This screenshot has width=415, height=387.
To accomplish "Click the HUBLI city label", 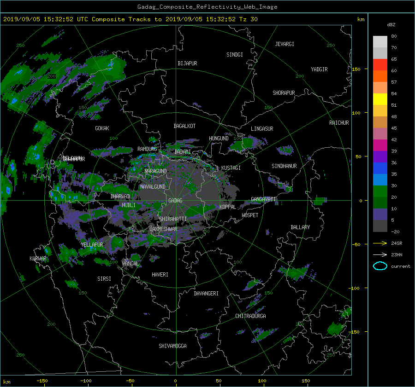I will (128, 205).
